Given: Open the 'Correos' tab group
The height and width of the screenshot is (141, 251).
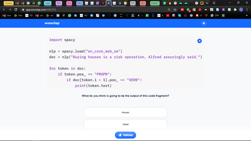Looking at the screenshot, I should [9, 3].
